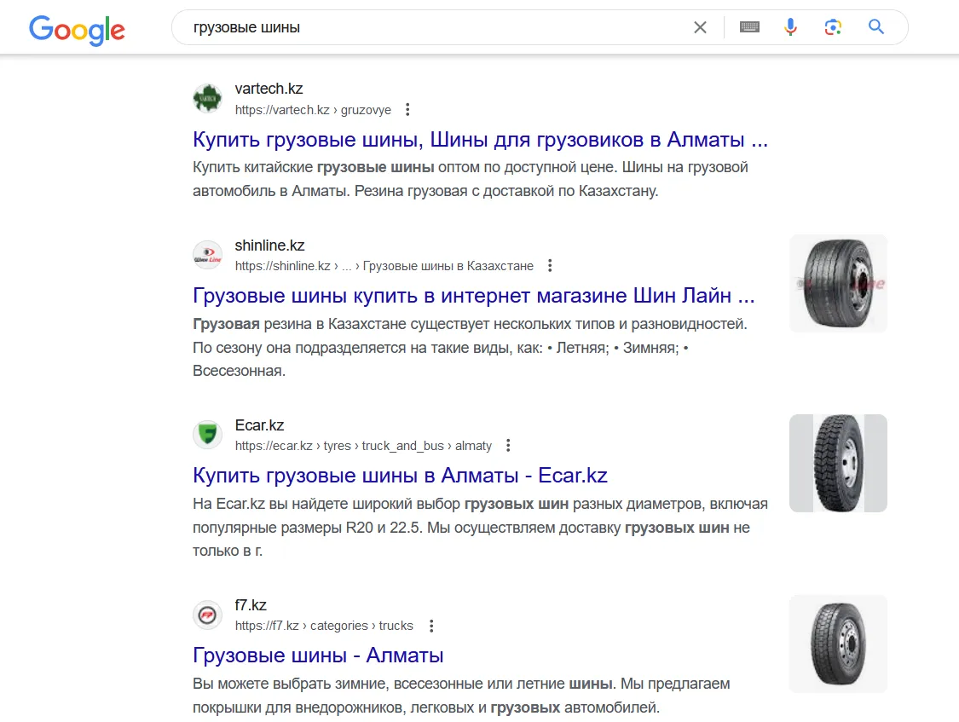959x722 pixels.
Task: Open 'Купить грузовые шины, Шины для грузовиков' link
Action: pos(480,140)
